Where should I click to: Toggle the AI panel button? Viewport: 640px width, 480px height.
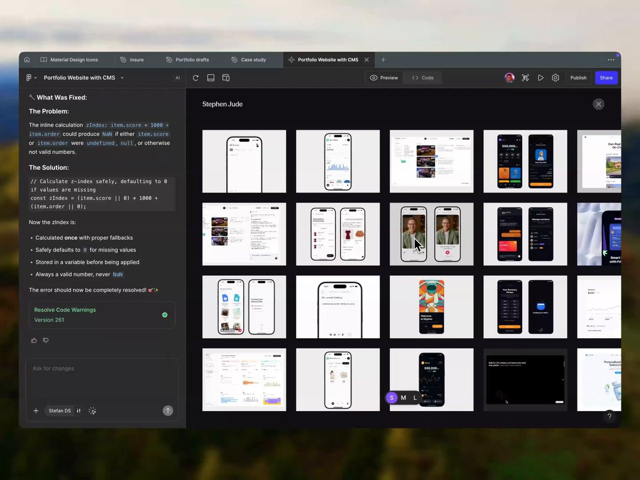click(x=178, y=78)
